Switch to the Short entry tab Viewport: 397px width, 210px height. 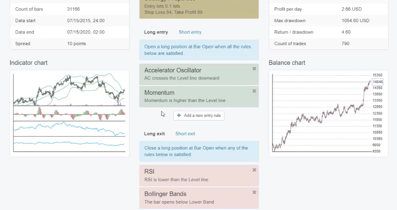pos(190,32)
